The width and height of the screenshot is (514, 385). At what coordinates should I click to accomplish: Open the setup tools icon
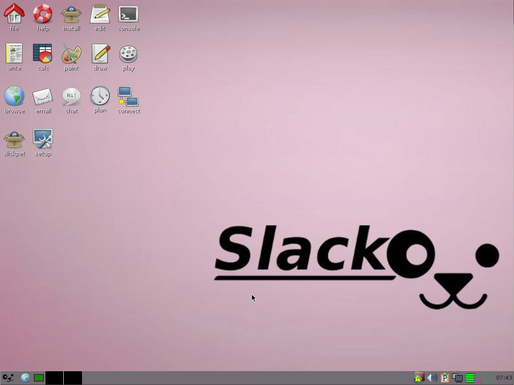(43, 139)
